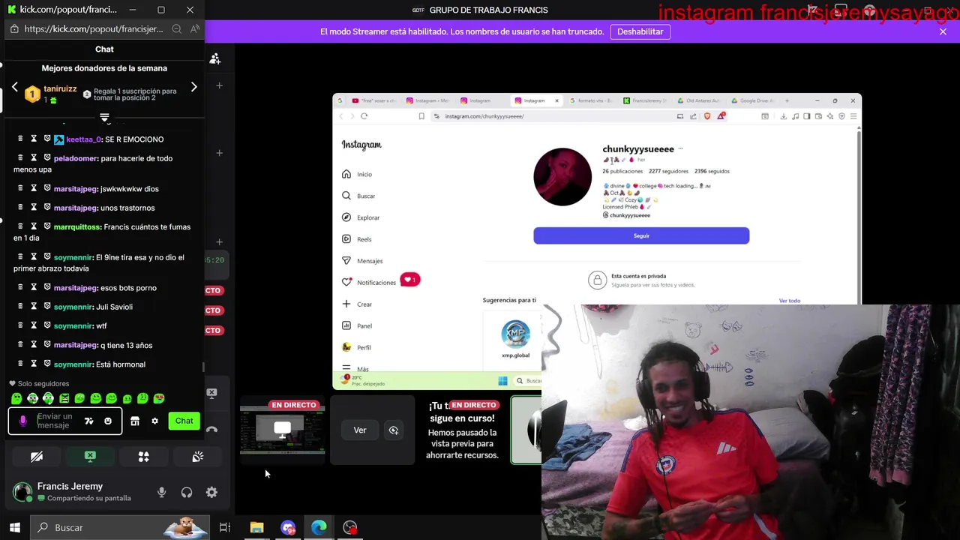Screen dimensions: 960x540
Task: Click 'Ver todo' suggestions link
Action: pos(789,301)
